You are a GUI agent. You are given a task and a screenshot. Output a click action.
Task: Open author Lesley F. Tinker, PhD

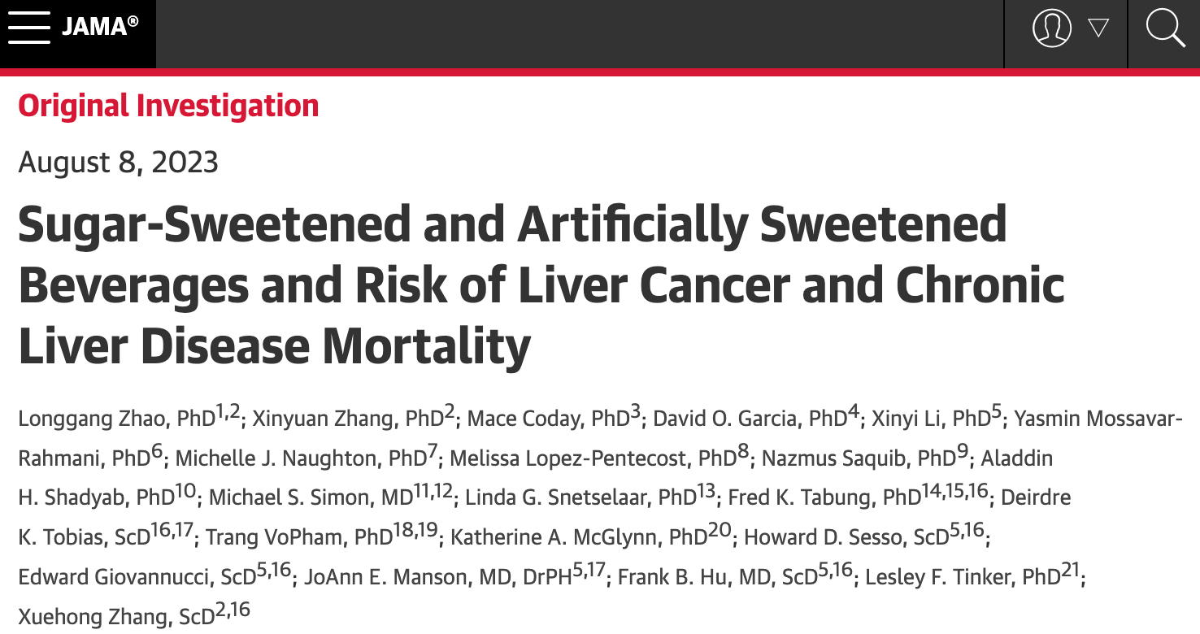963,576
